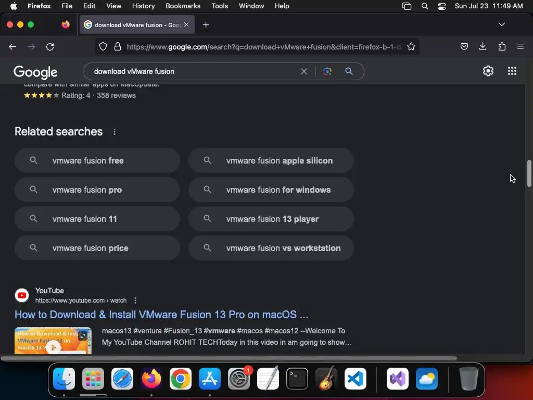Screen dimensions: 533x400
Task: Search for vmware fusion free
Action: (x=97, y=160)
